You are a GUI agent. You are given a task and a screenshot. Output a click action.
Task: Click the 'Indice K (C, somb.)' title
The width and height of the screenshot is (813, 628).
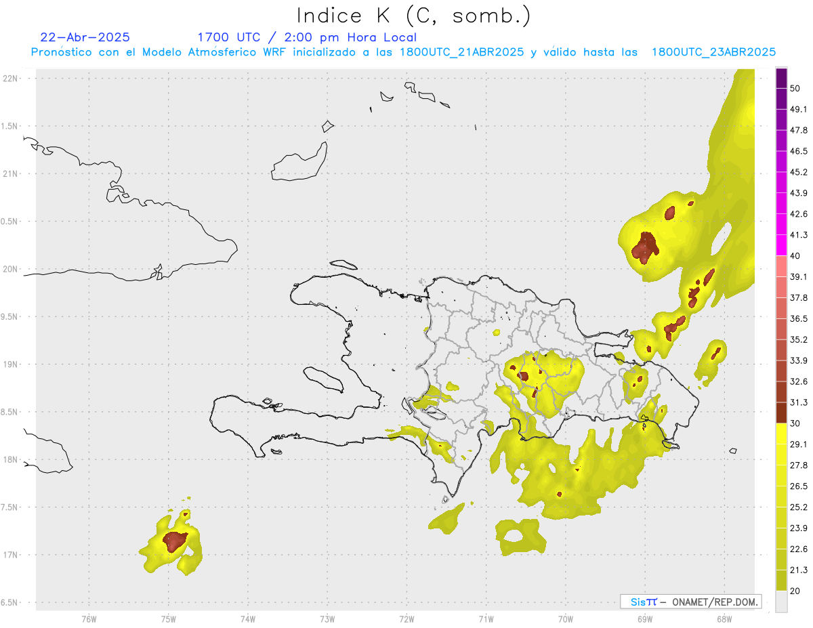413,16
